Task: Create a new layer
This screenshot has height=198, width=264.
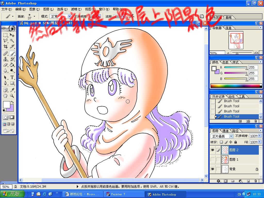Action: point(248,181)
